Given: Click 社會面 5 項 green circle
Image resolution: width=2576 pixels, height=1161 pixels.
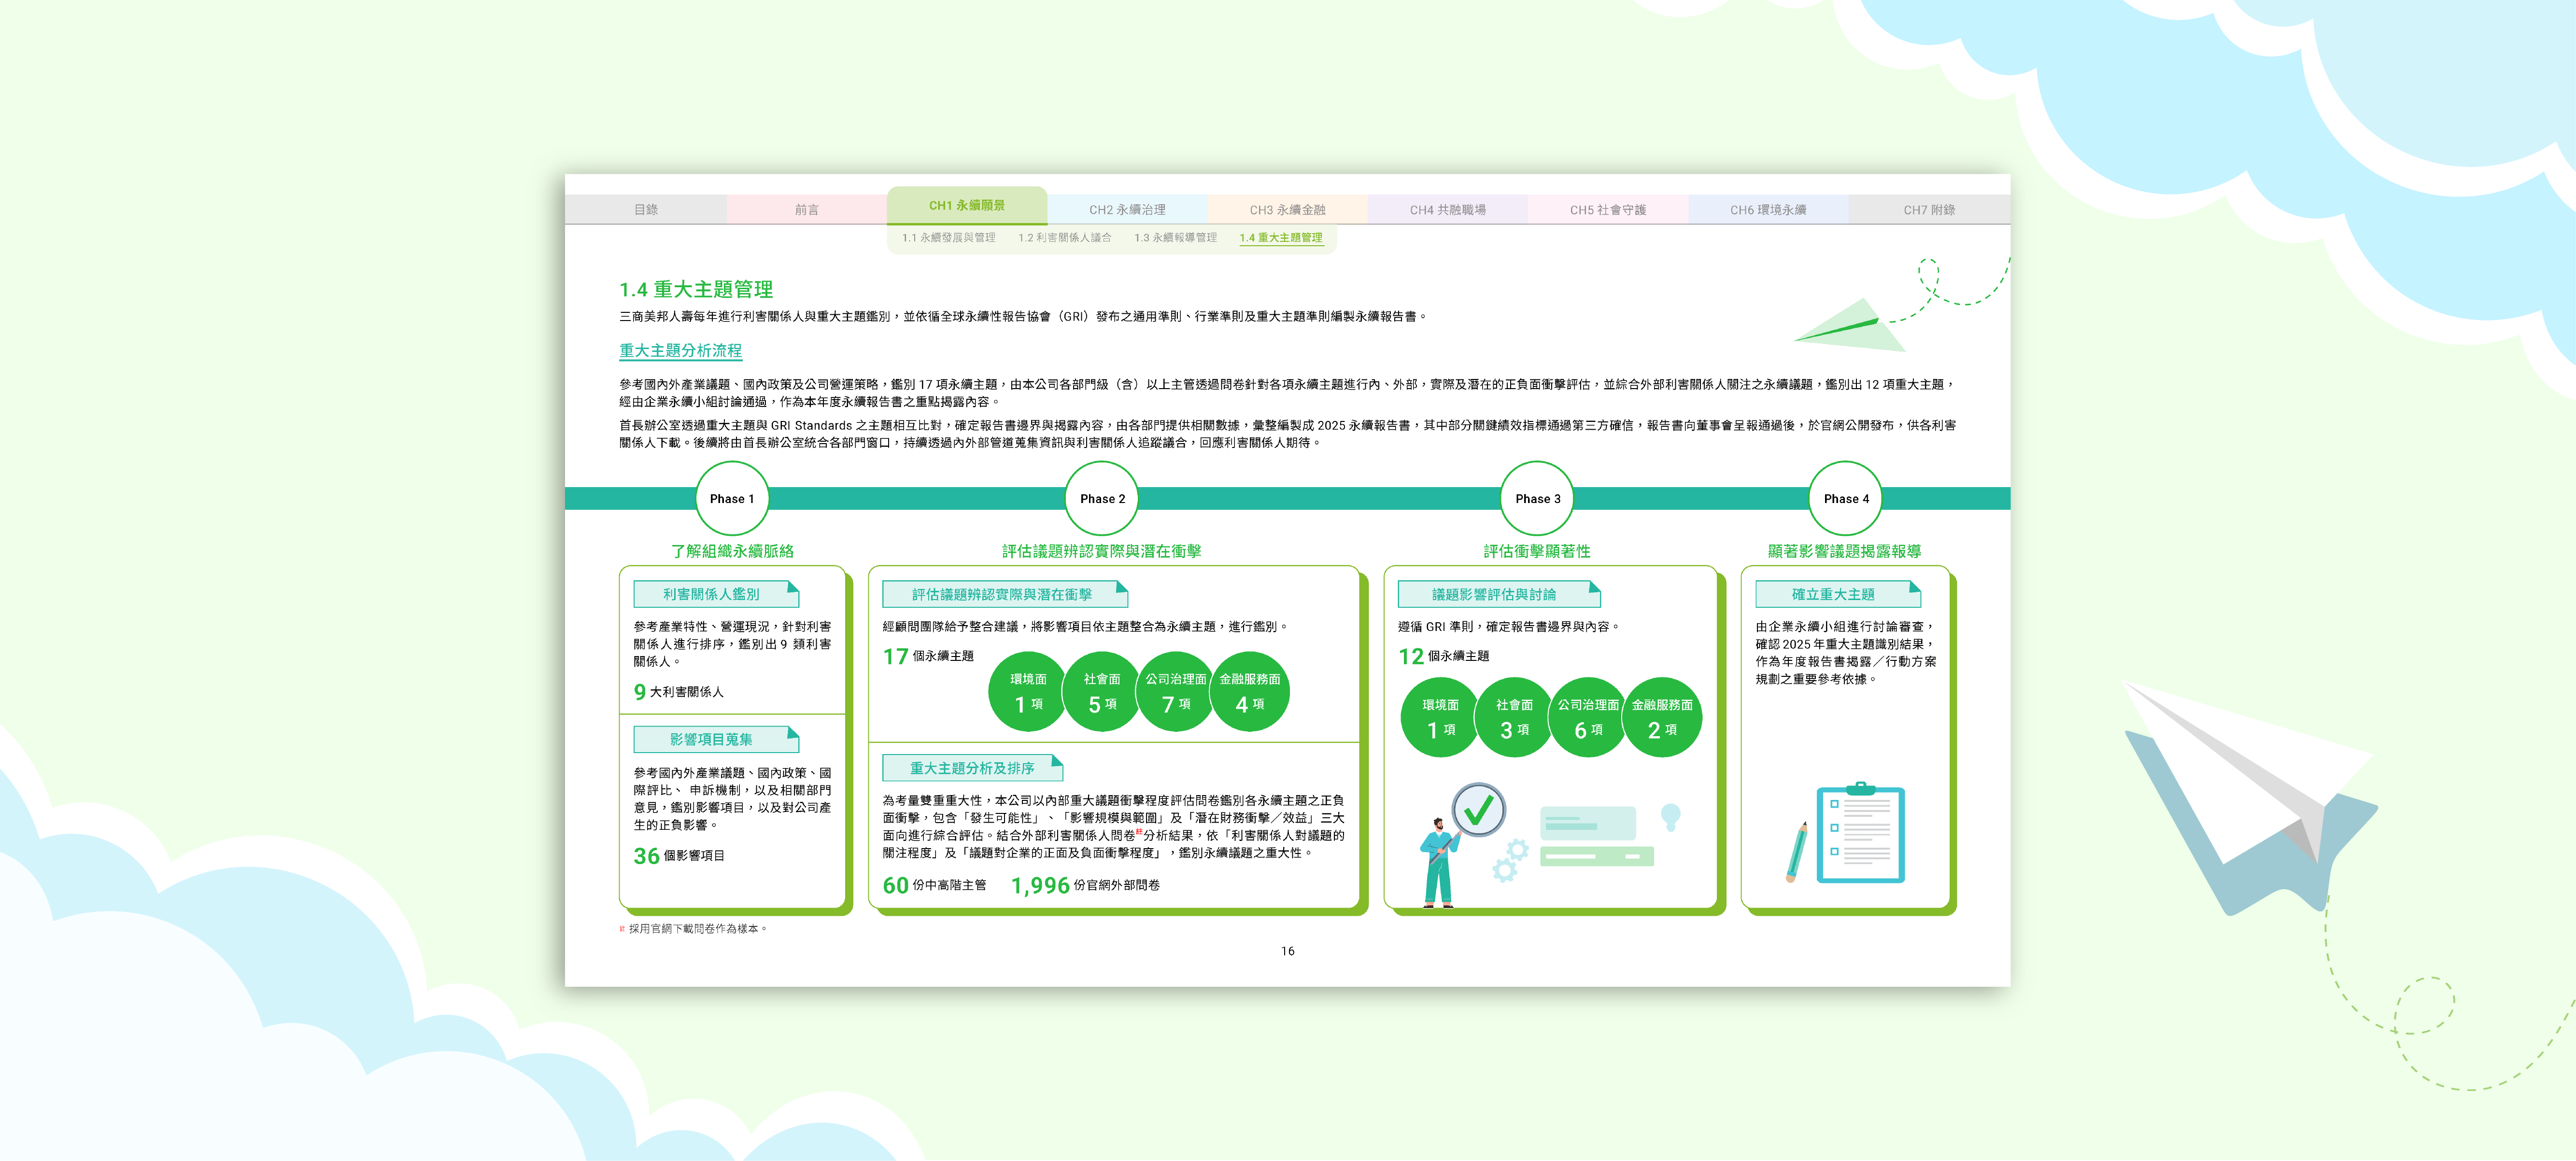Looking at the screenshot, I should pos(1102,692).
